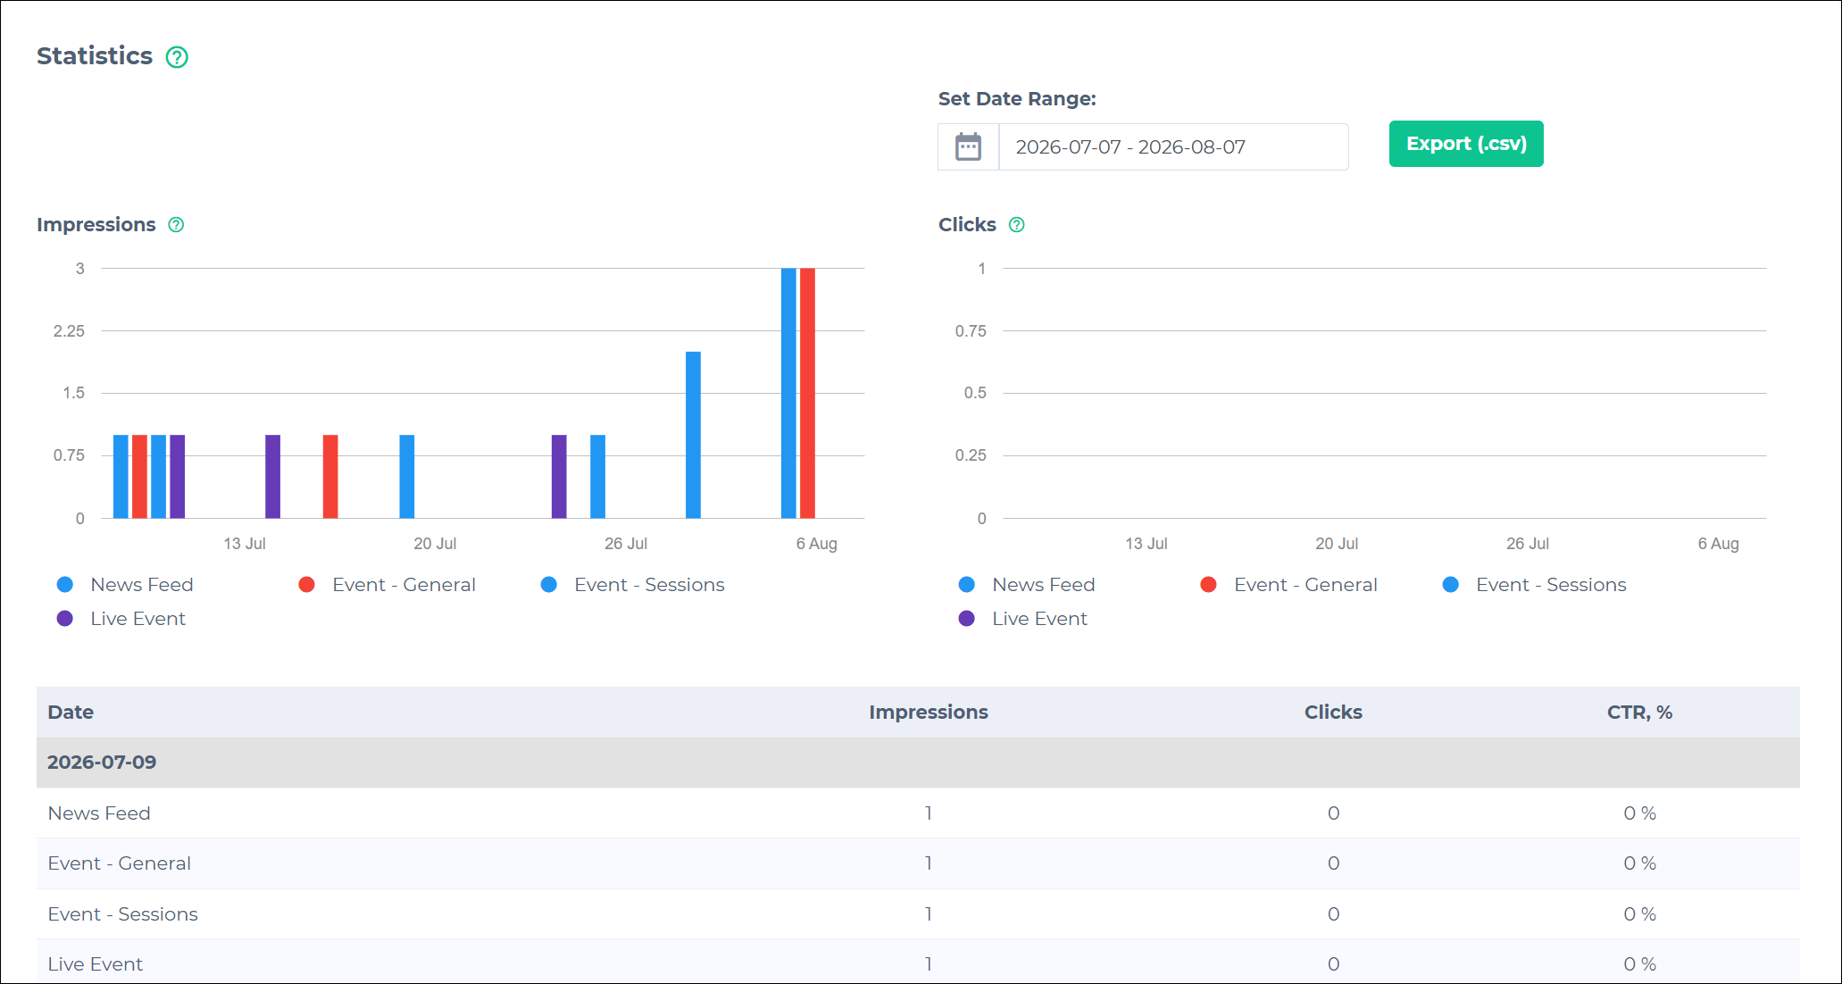Click the Export (.csv) button
This screenshot has width=1842, height=984.
1466,144
